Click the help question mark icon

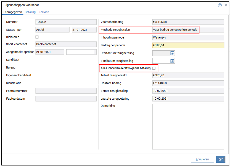click(220, 5)
